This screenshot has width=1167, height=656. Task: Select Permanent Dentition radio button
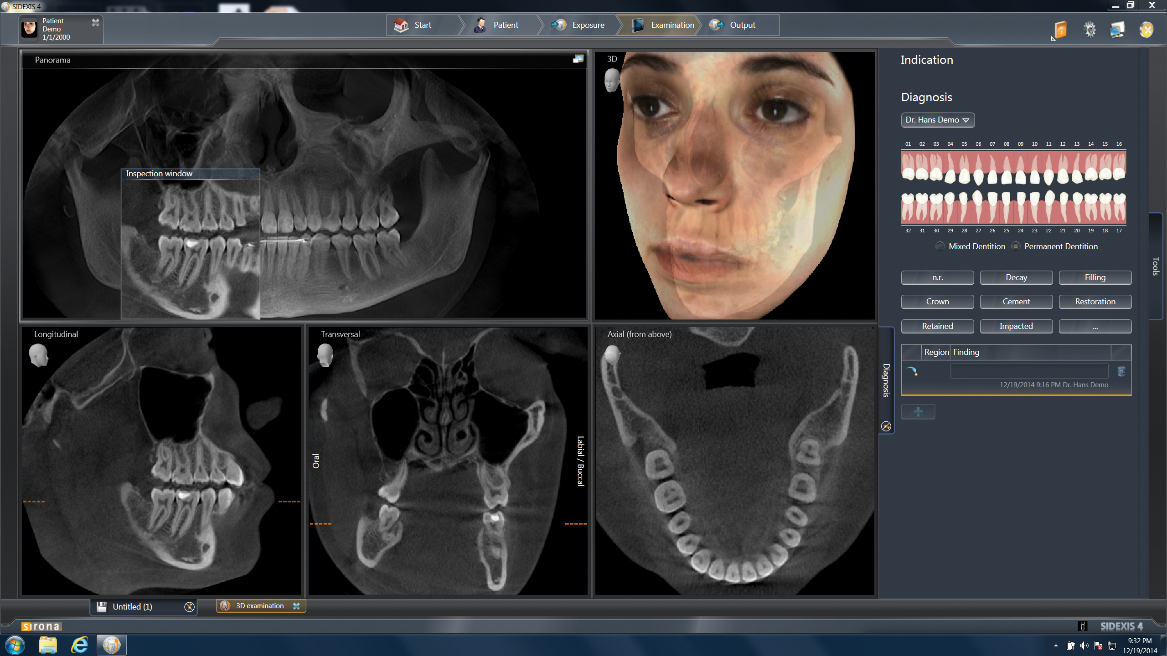point(1016,246)
